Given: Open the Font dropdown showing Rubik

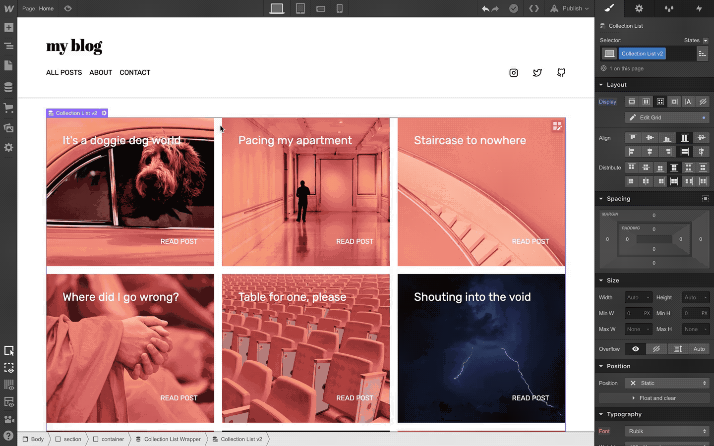Looking at the screenshot, I should tap(667, 431).
